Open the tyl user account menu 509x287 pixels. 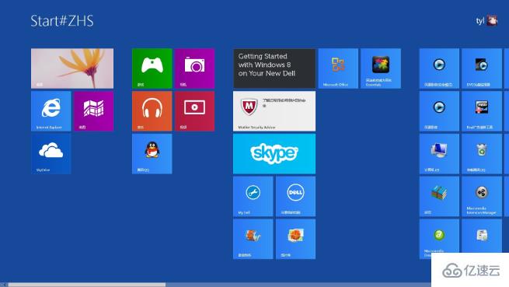click(x=486, y=20)
